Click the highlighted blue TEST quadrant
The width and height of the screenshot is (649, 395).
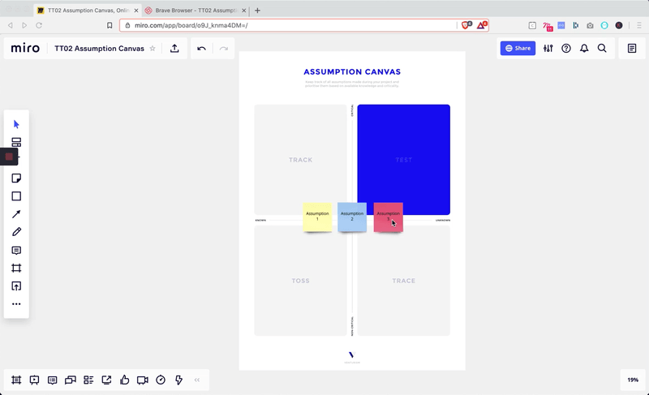(403, 160)
